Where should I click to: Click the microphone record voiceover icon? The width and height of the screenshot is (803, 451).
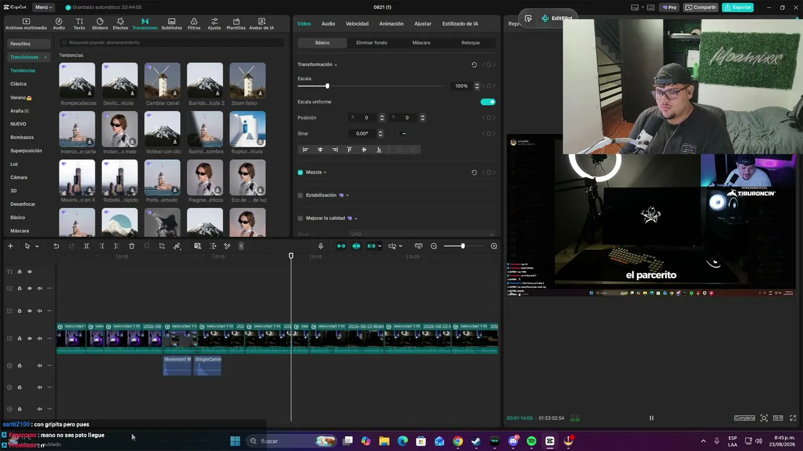[321, 246]
